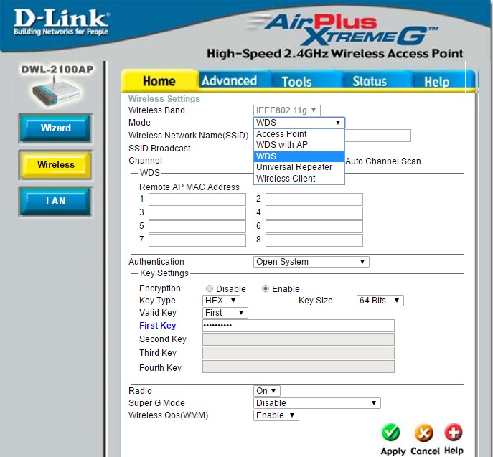Click the green Apply checkmark icon
The width and height of the screenshot is (493, 457).
(x=391, y=433)
